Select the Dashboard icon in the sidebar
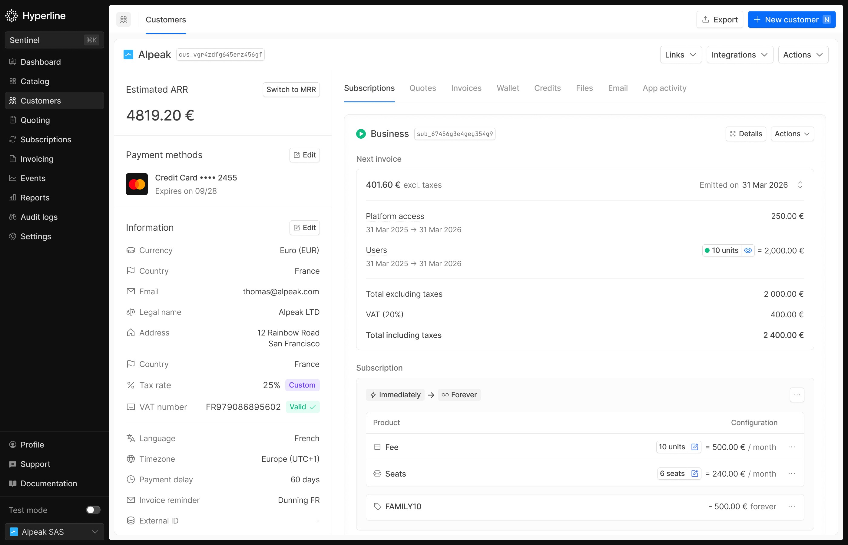Viewport: 848px width, 545px height. (13, 62)
